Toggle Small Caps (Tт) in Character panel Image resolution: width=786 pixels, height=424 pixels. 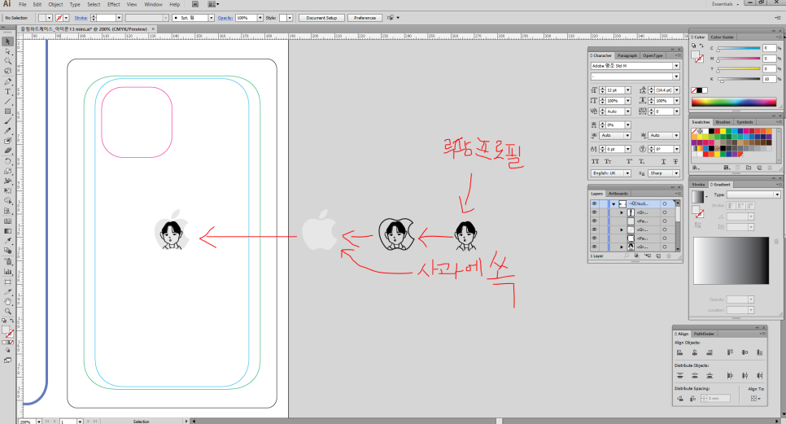click(608, 161)
